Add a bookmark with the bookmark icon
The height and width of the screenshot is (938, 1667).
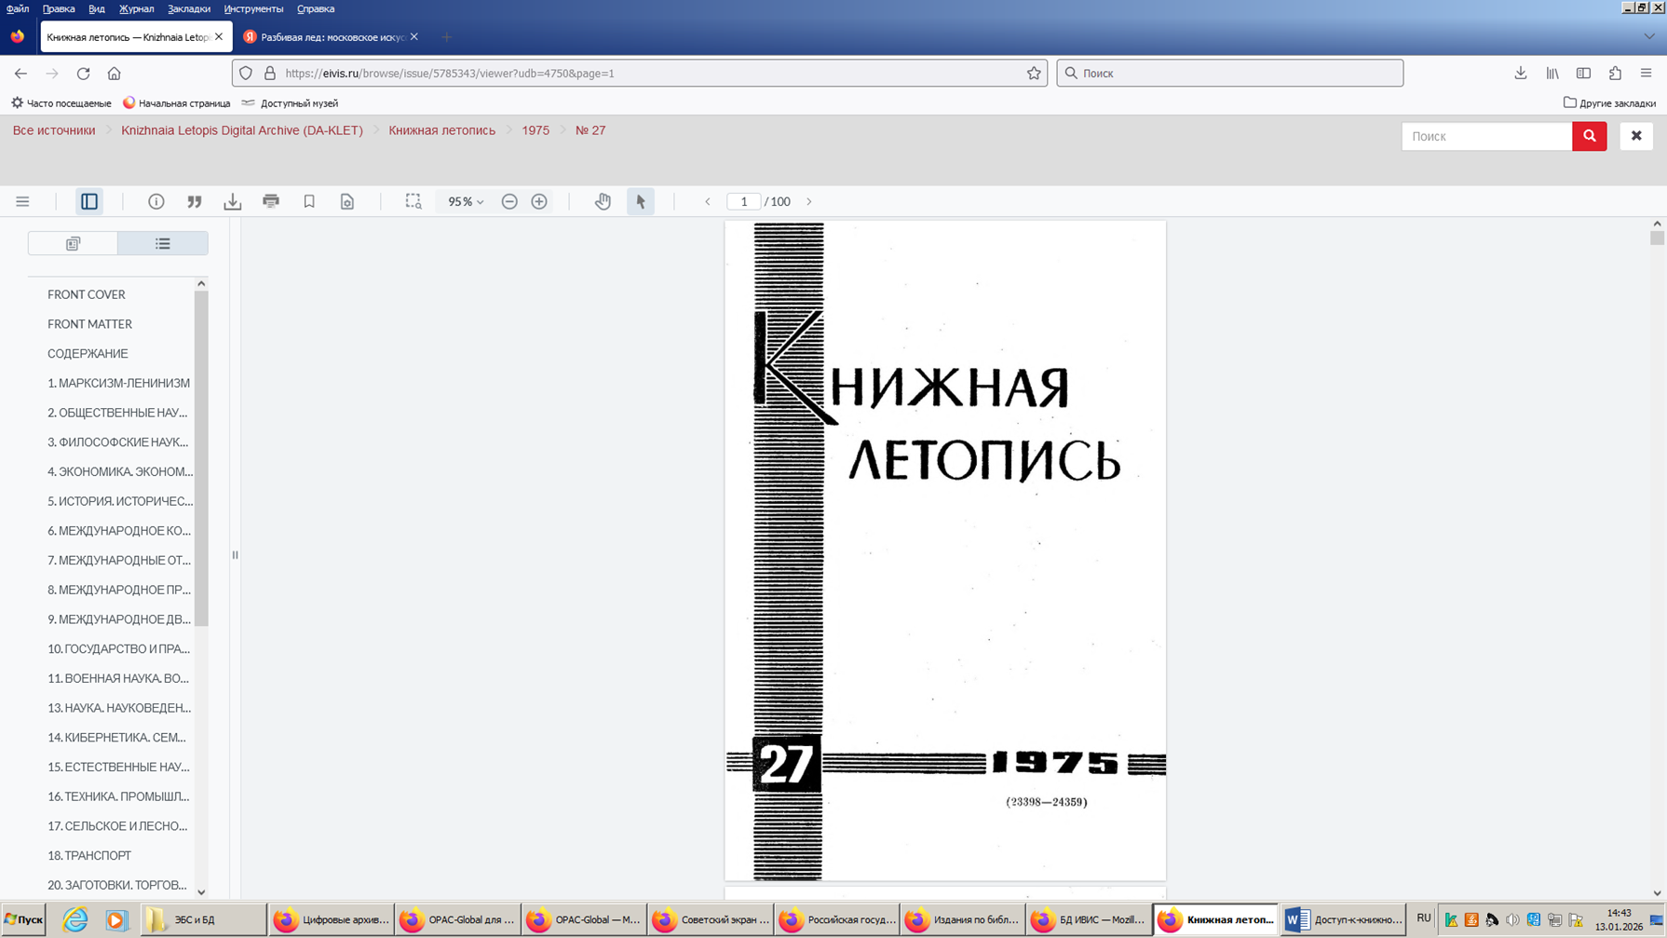click(x=309, y=201)
